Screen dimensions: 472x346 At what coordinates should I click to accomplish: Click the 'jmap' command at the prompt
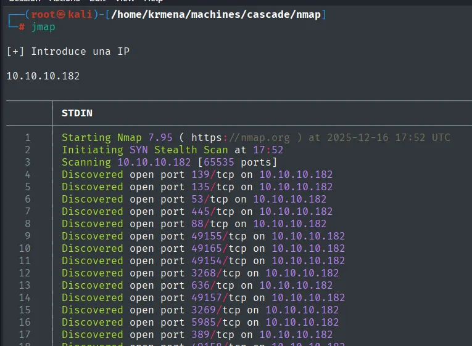(43, 27)
